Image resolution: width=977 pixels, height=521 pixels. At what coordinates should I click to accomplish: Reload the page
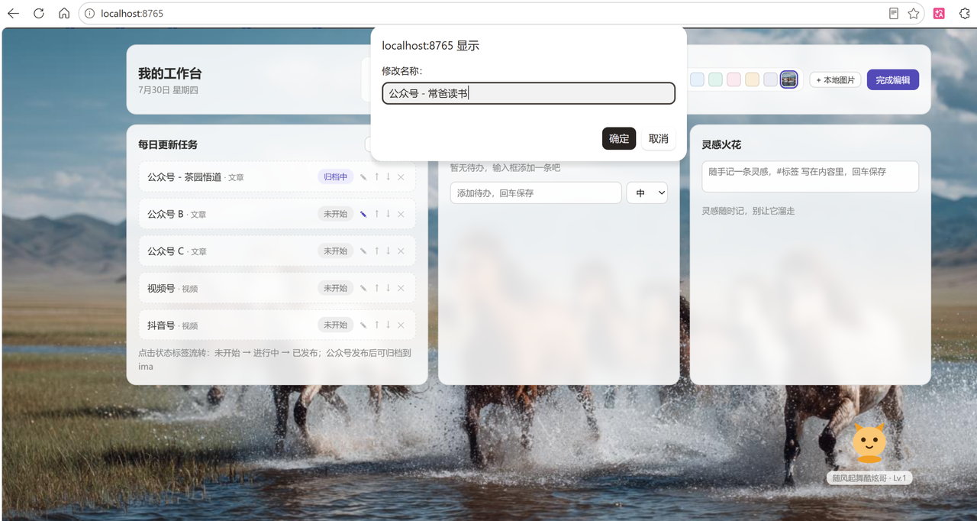[x=39, y=13]
